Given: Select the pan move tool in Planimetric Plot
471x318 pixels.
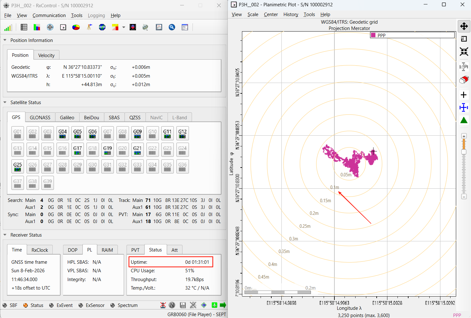Looking at the screenshot, I should coord(464,26).
